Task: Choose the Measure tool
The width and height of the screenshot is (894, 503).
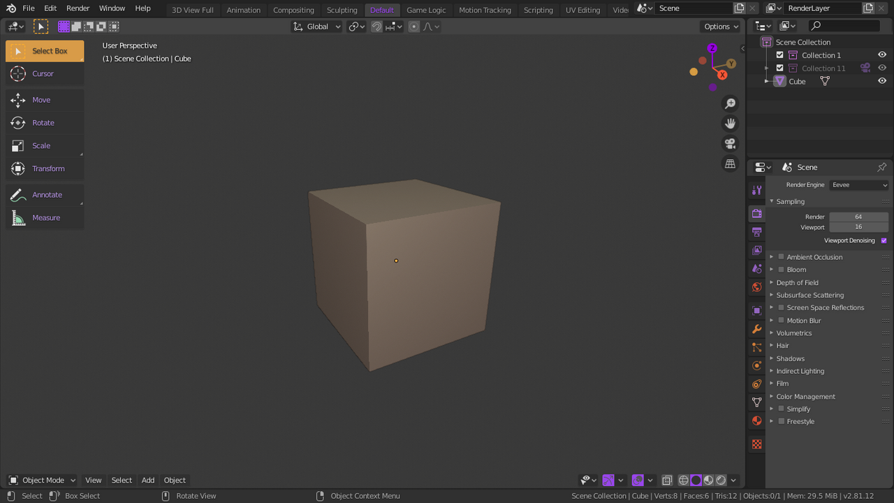Action: click(x=45, y=218)
